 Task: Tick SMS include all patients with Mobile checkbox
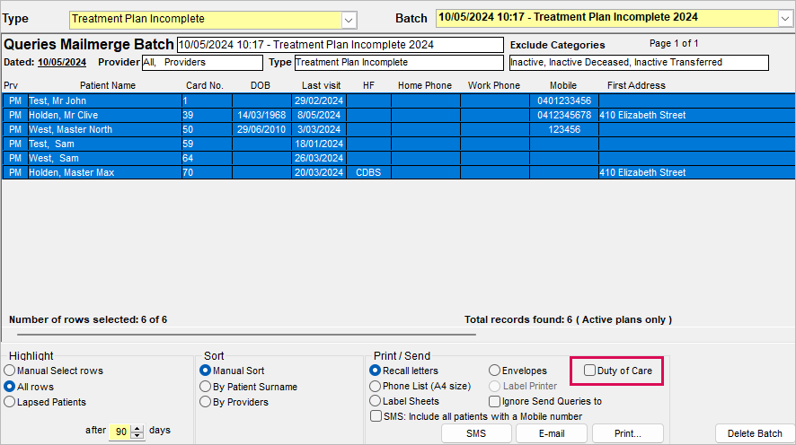pos(376,416)
